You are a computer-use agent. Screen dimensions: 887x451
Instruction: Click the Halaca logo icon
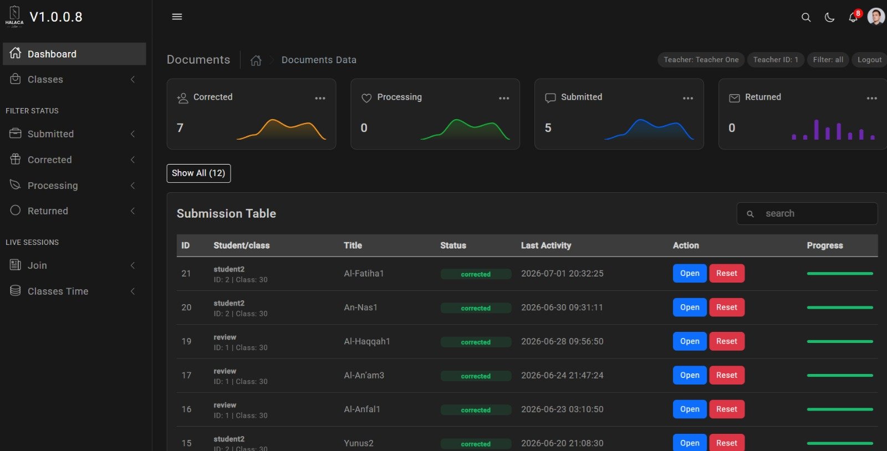(14, 17)
